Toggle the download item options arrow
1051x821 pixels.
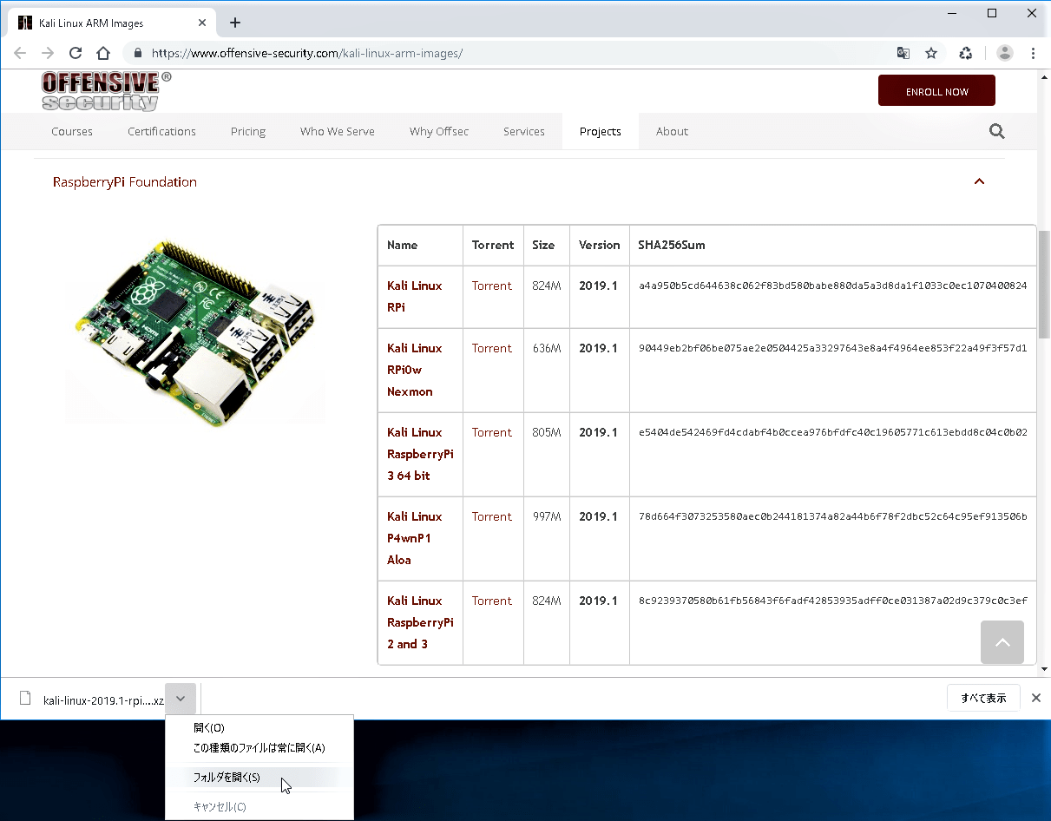tap(181, 699)
